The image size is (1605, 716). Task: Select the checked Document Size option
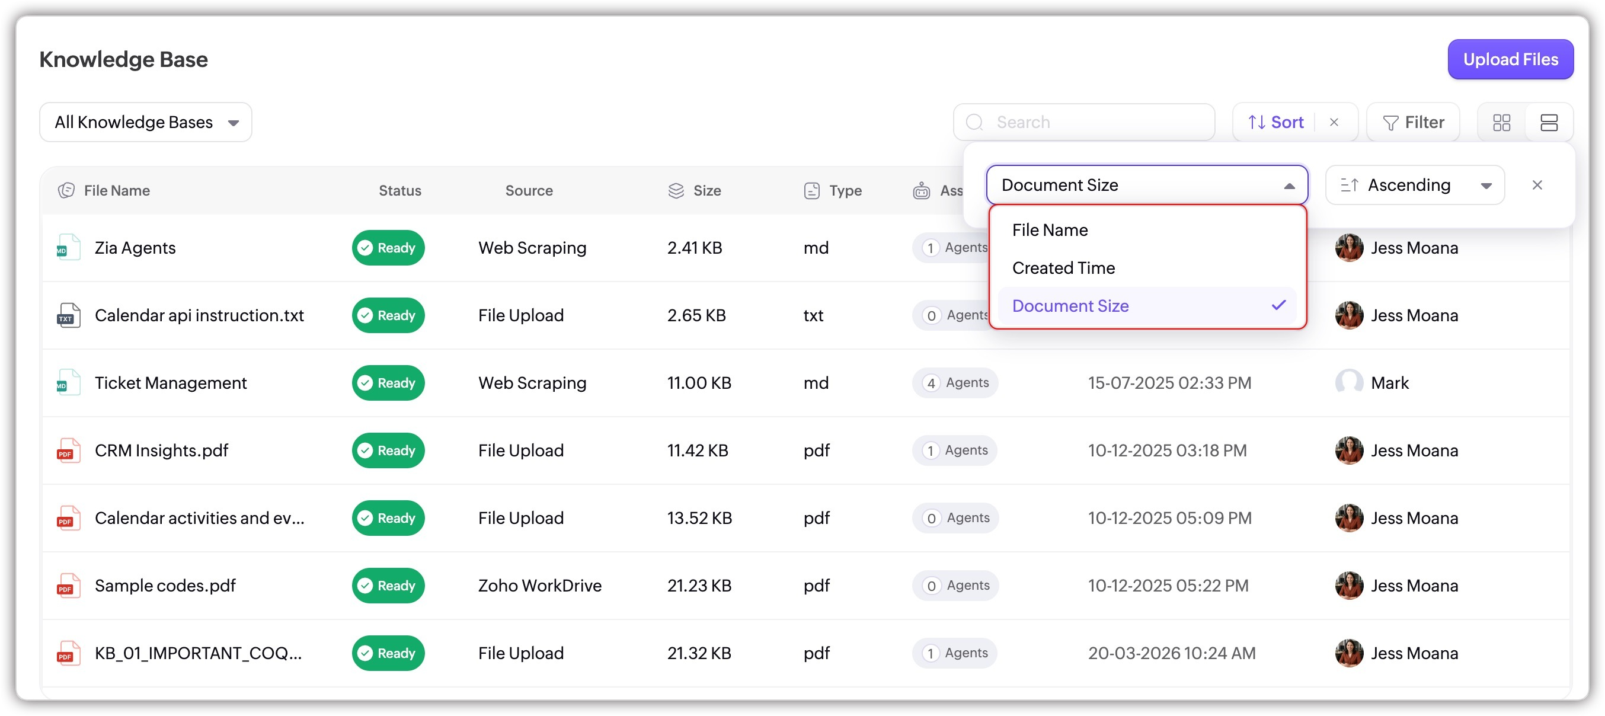coord(1070,306)
